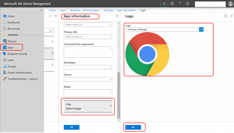Viewport: 234px width, 133px height.
Task: Expand the first chevron row in Add app blade
Action: 52,41
